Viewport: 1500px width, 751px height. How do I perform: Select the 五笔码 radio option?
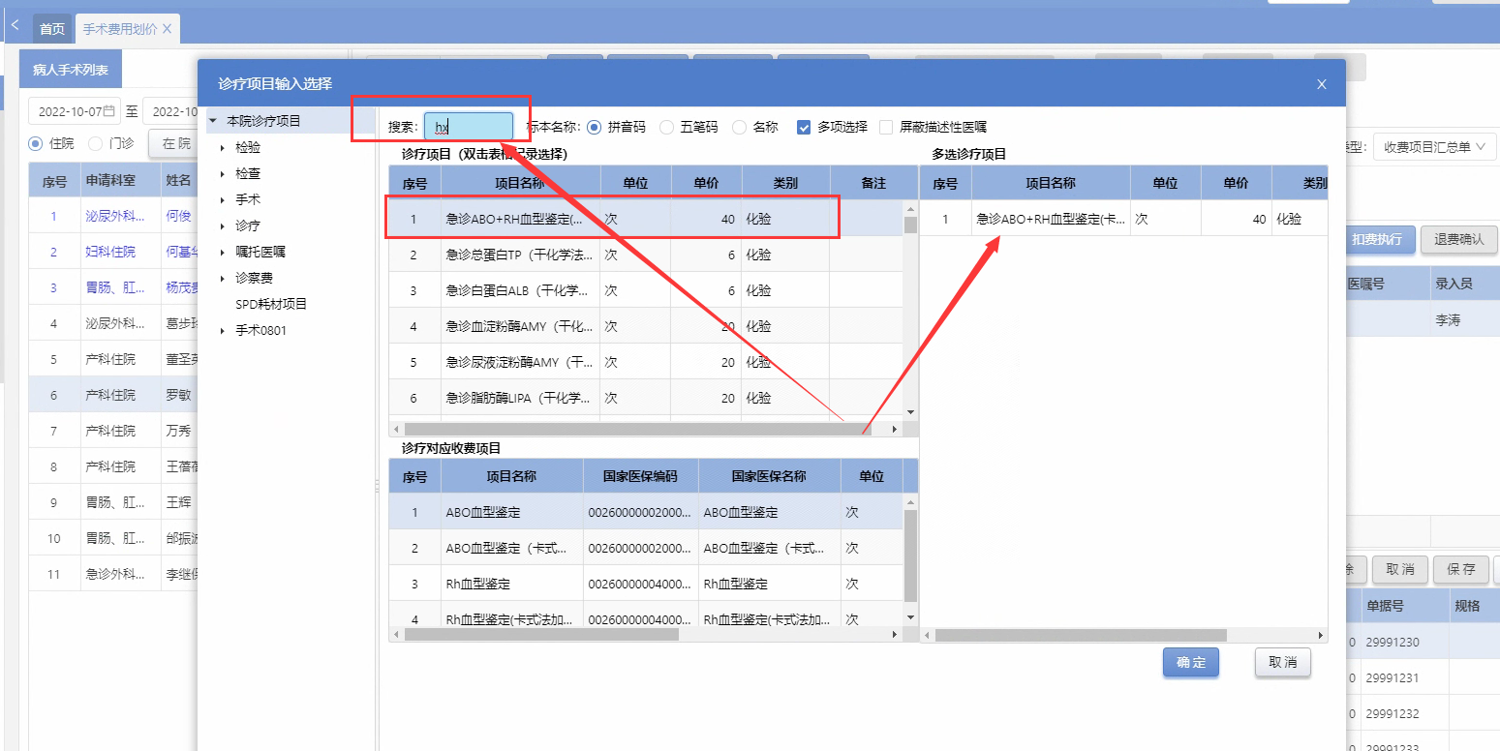(666, 127)
